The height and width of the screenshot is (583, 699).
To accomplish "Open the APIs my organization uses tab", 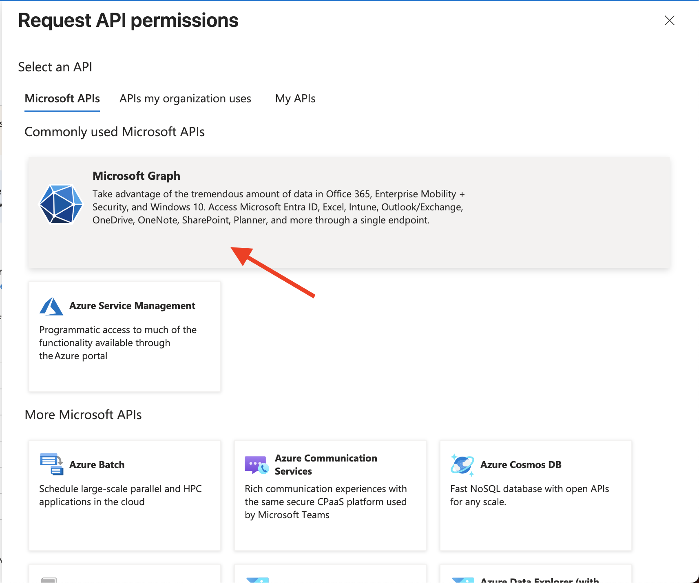I will point(185,99).
